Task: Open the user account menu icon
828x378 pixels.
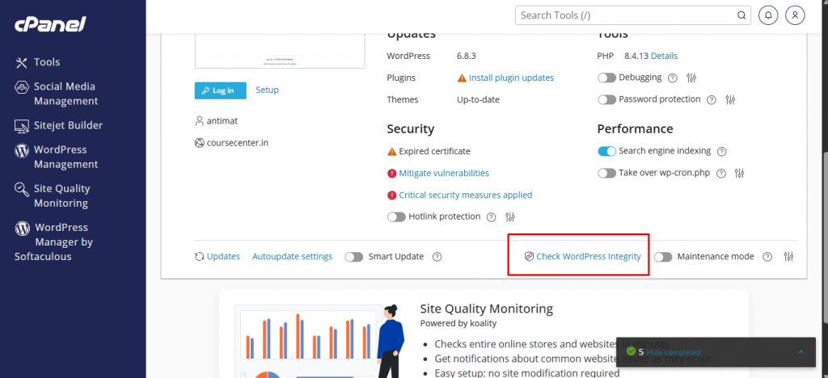Action: tap(795, 15)
